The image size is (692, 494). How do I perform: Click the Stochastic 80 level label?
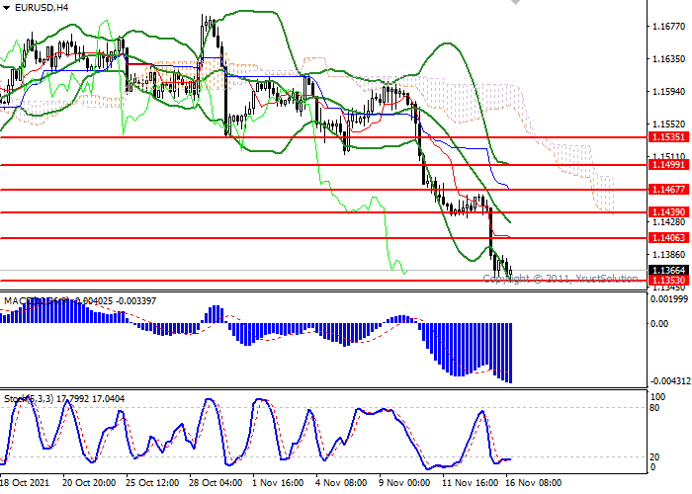(654, 408)
